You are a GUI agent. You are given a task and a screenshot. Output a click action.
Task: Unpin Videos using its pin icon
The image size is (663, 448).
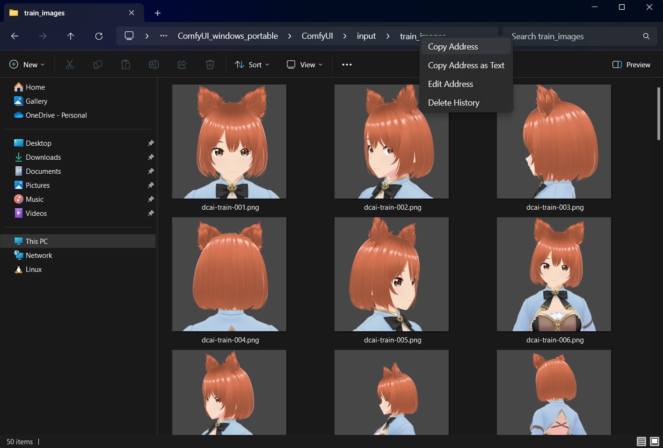pyautogui.click(x=151, y=213)
